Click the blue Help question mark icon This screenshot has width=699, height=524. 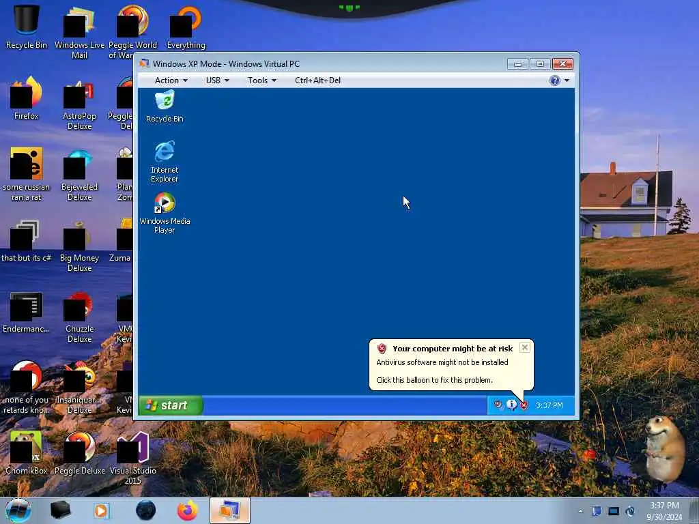(554, 81)
